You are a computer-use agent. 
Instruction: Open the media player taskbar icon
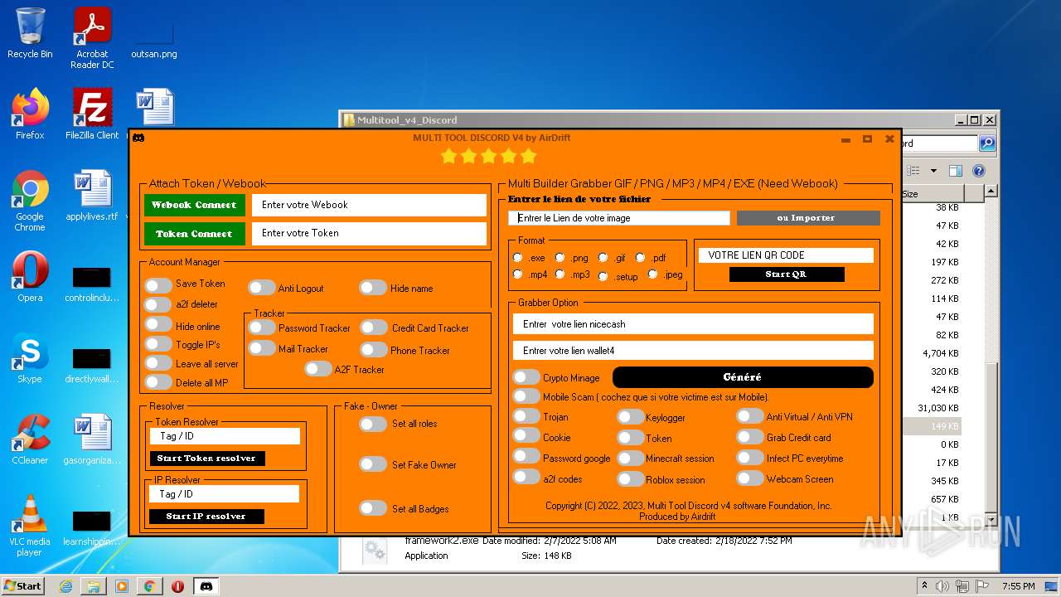coord(122,586)
